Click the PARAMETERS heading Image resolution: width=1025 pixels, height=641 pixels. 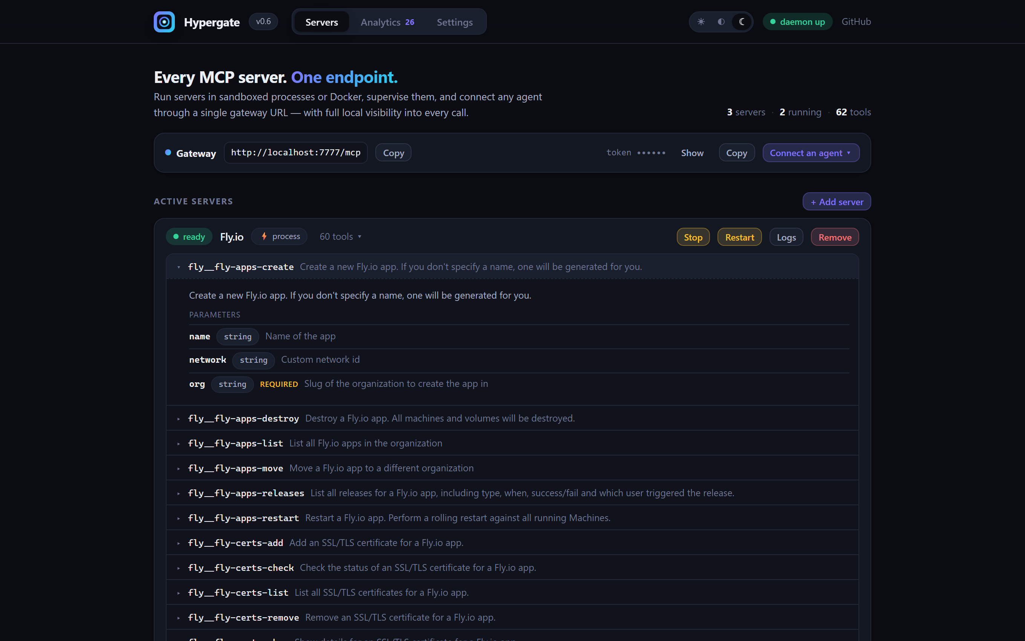tap(214, 314)
